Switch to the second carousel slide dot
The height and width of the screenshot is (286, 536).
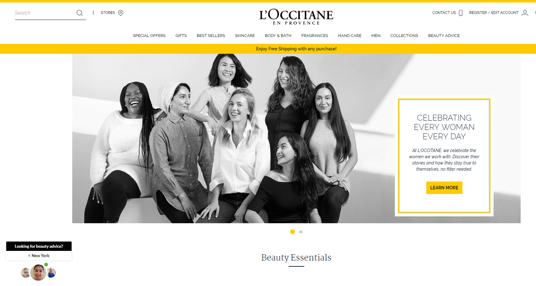click(x=301, y=232)
